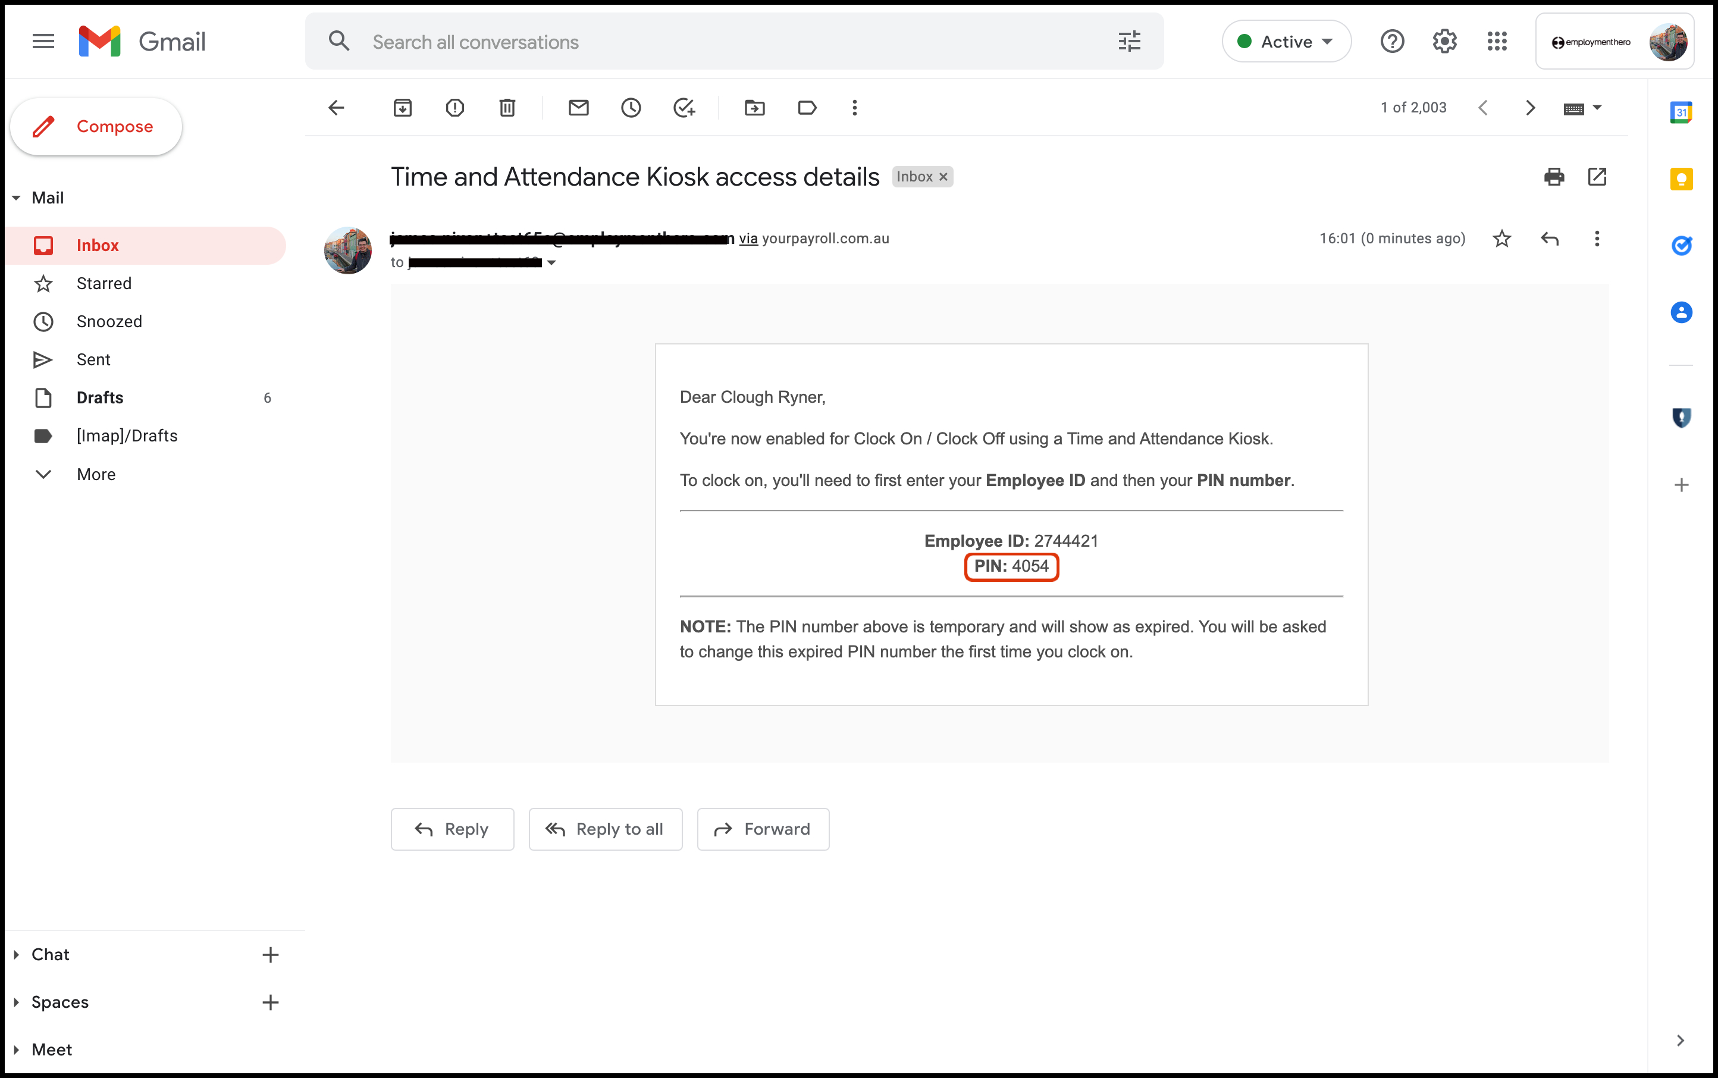The height and width of the screenshot is (1078, 1718).
Task: Report the message as spam
Action: (x=455, y=108)
